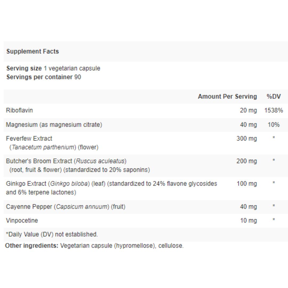The width and height of the screenshot is (288, 288).
Task: Click the Ginkgo Extract ingredient name
Action: tap(26, 184)
